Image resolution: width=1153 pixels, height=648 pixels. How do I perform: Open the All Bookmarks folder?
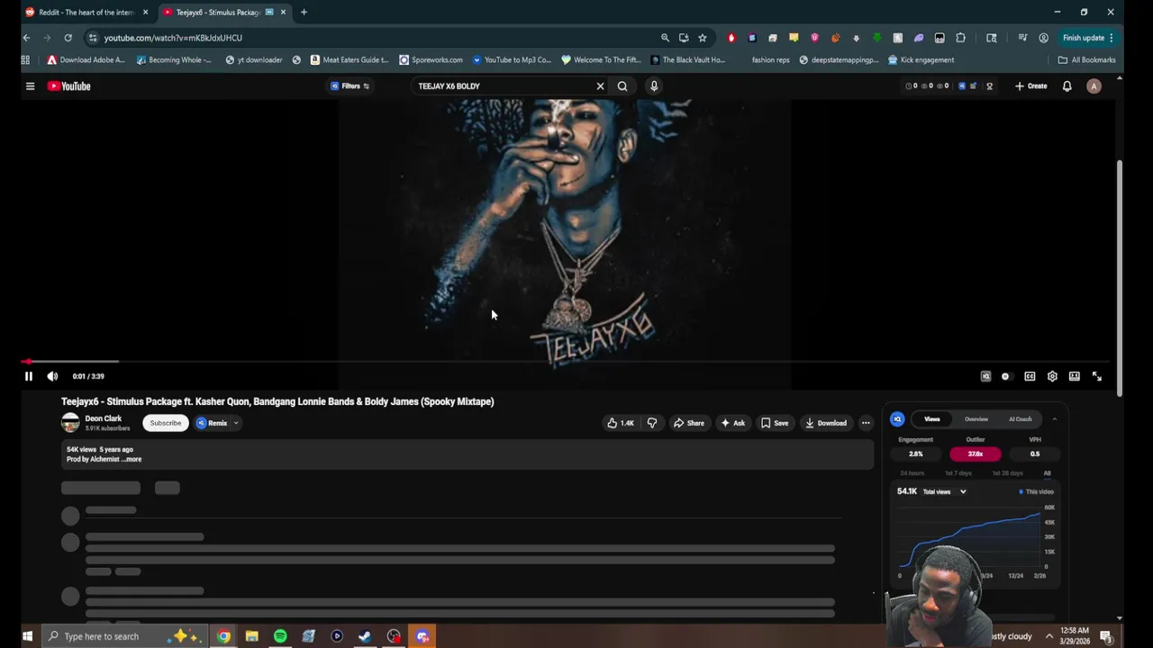(x=1086, y=60)
